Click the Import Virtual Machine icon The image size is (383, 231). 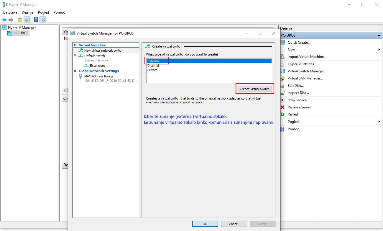tap(283, 57)
